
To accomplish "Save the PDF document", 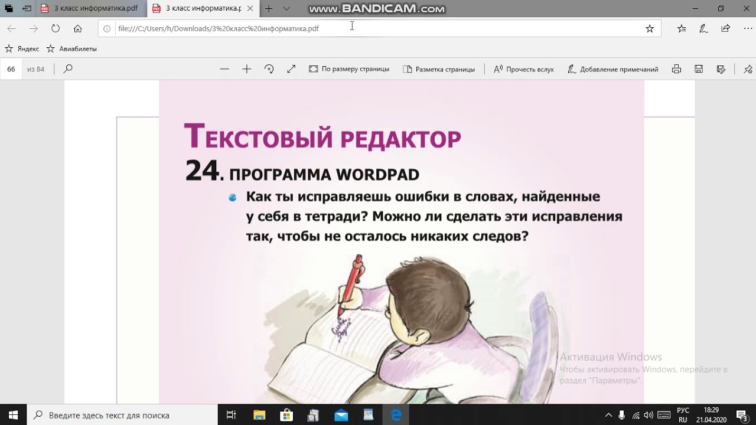I will tap(699, 69).
